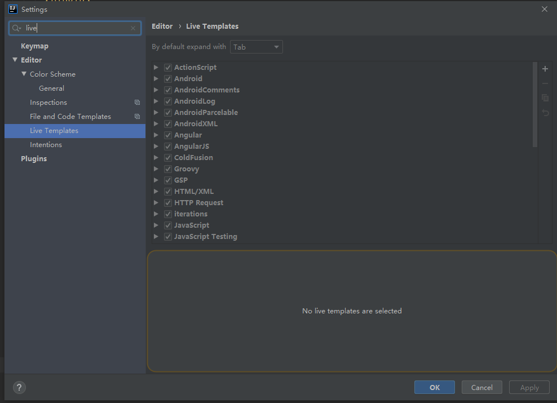The height and width of the screenshot is (403, 557).
Task: Select Intentions in the settings tree
Action: tap(46, 145)
